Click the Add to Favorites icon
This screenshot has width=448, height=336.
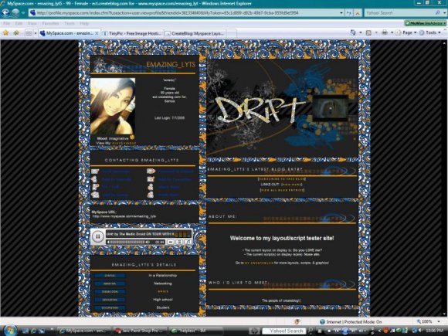[16, 33]
